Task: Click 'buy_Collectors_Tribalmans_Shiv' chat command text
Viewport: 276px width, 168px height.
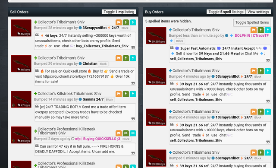Action: (x=102, y=46)
